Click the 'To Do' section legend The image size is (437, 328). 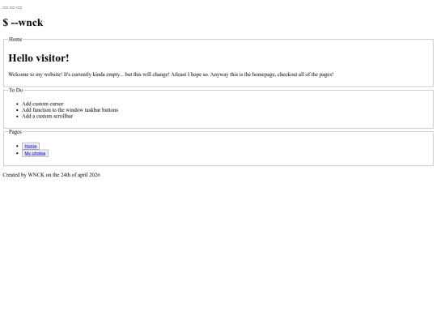[15, 90]
